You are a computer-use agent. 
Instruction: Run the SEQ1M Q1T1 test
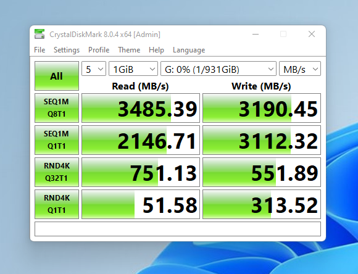57,140
